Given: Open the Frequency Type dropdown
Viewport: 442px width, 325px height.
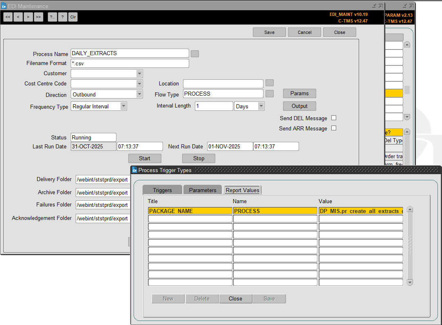Looking at the screenshot, I should pos(123,106).
